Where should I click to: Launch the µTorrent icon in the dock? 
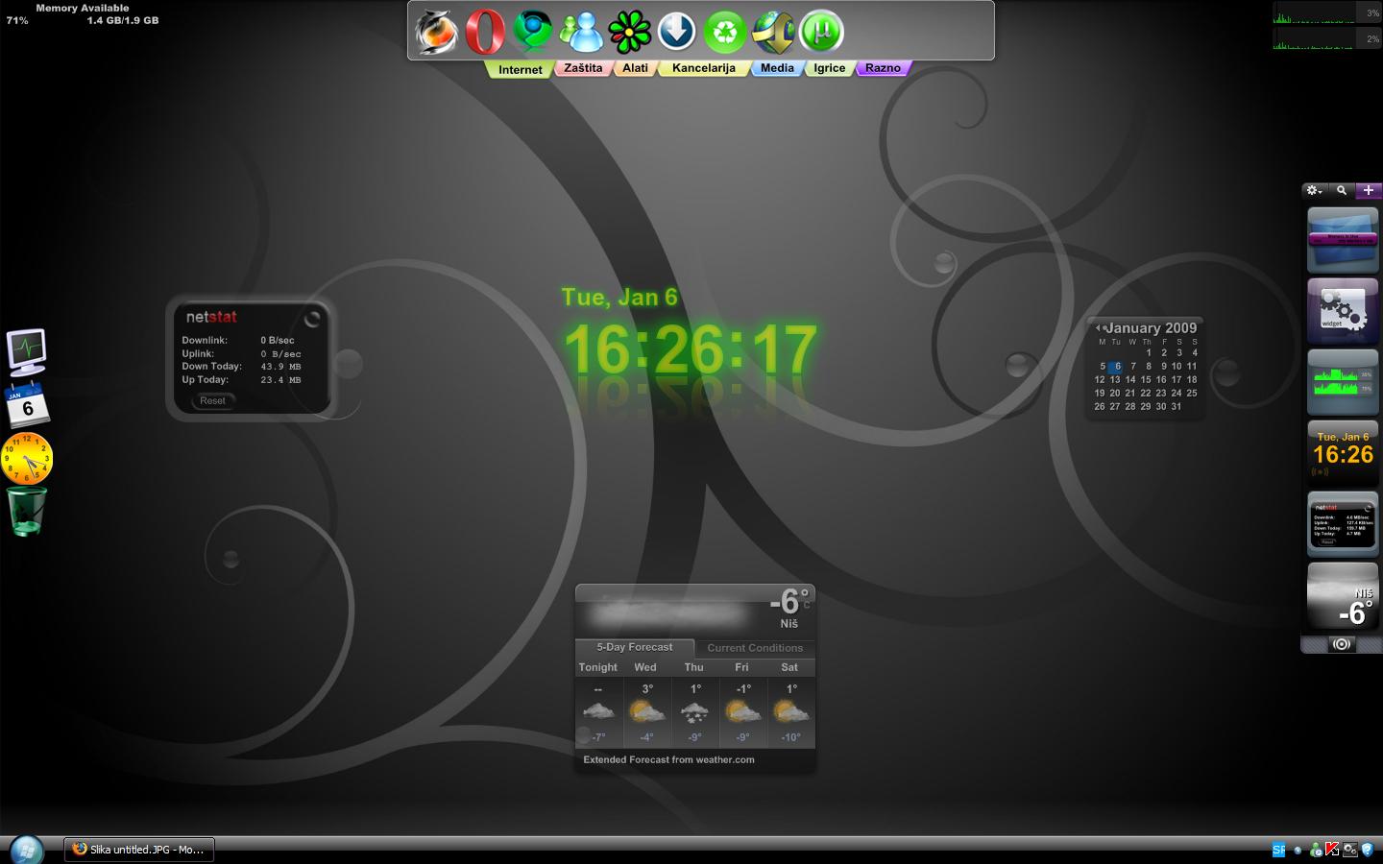click(821, 32)
